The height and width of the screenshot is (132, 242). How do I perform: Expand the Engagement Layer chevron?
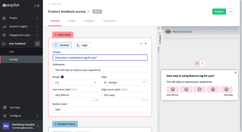37,35
